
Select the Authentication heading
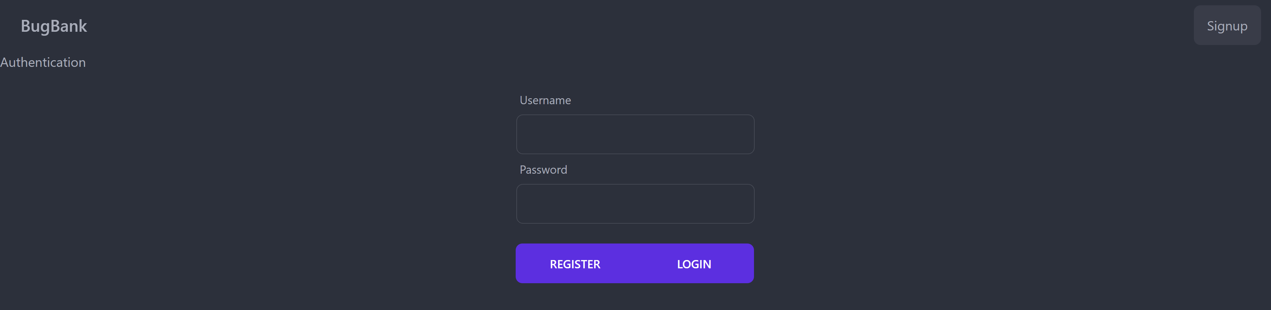pos(43,62)
